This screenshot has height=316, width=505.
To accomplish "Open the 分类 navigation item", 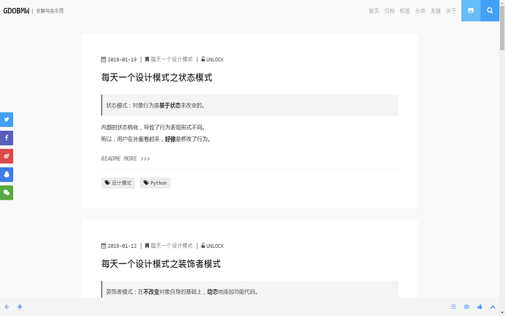I will click(x=420, y=11).
